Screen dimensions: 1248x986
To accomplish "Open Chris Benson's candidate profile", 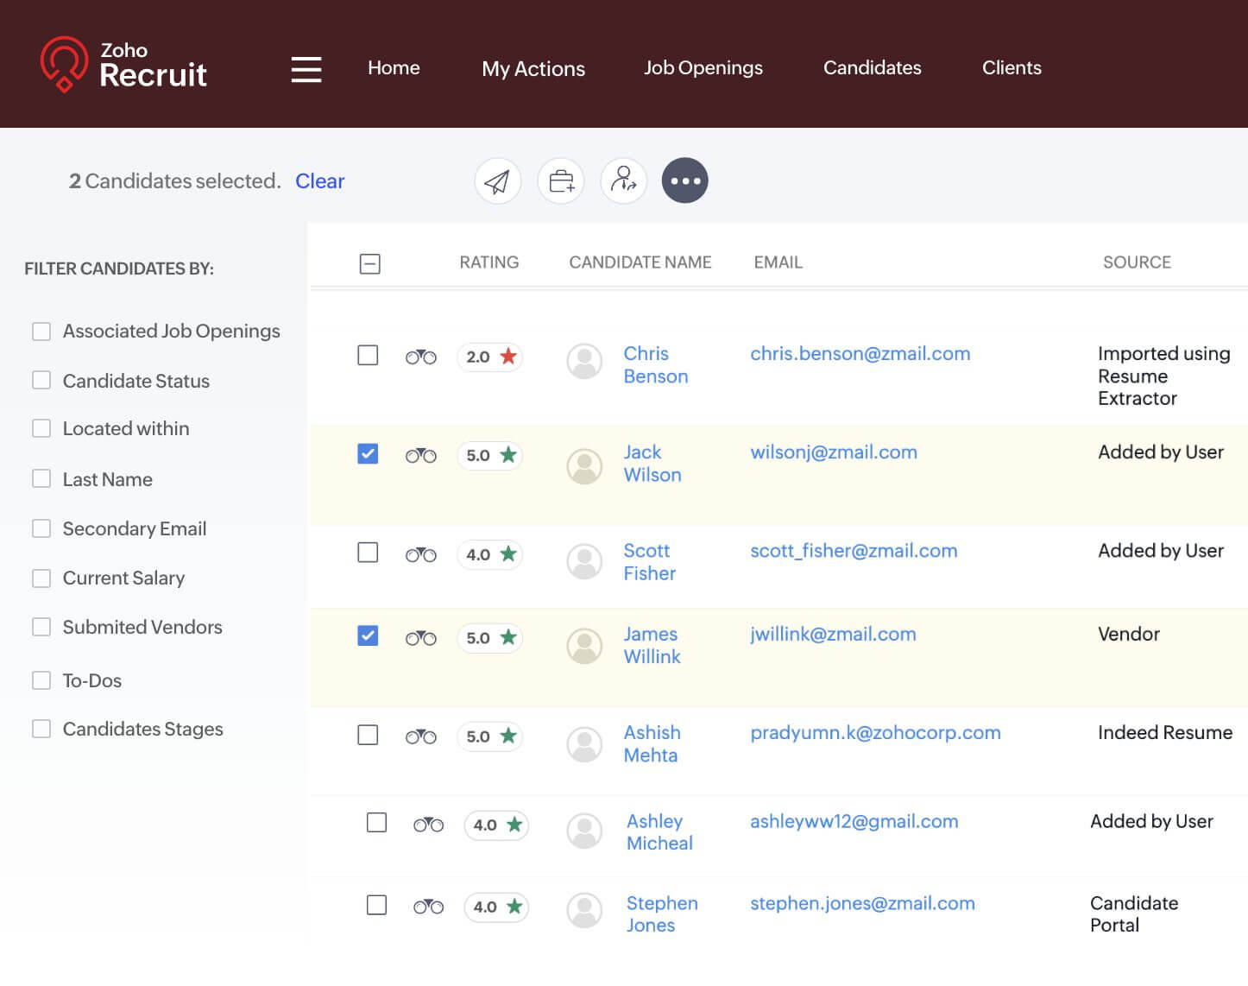I will [x=656, y=365].
